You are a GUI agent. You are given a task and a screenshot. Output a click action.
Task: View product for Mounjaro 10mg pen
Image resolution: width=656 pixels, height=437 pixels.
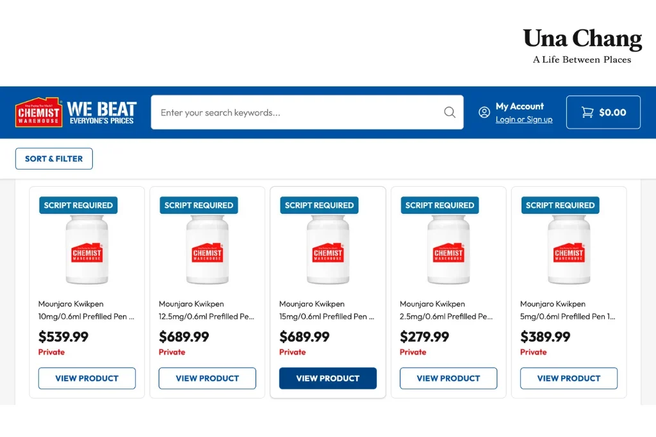(87, 378)
